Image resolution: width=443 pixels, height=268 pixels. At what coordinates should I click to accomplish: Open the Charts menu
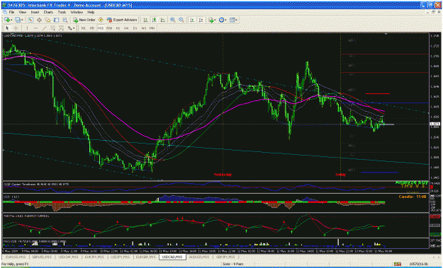pos(48,13)
